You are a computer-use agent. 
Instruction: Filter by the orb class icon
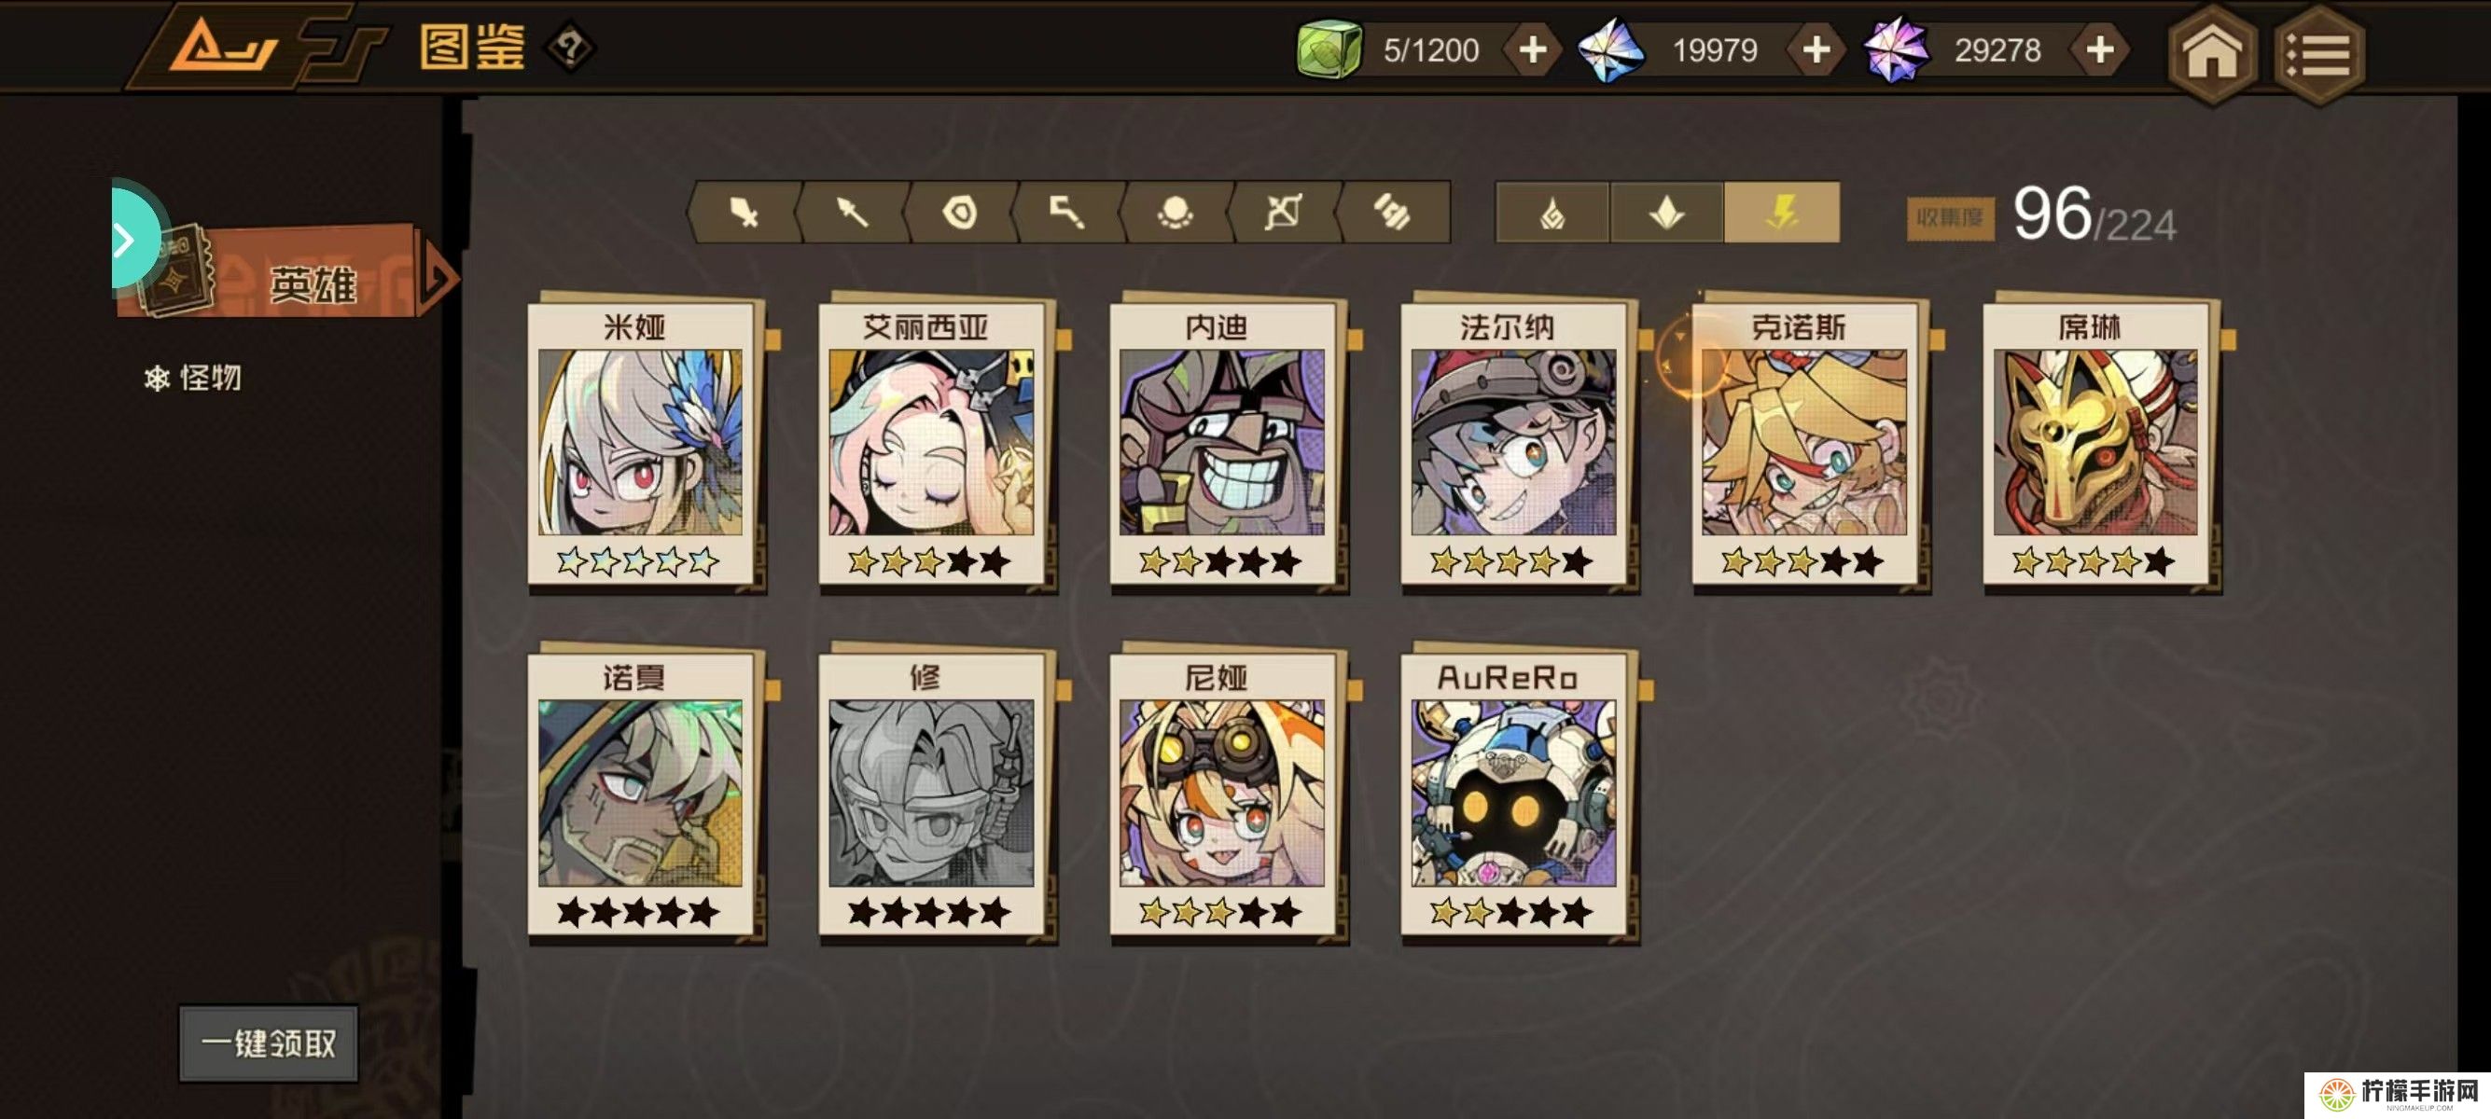click(1176, 213)
